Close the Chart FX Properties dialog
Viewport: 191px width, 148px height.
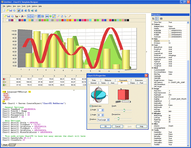point(146,76)
